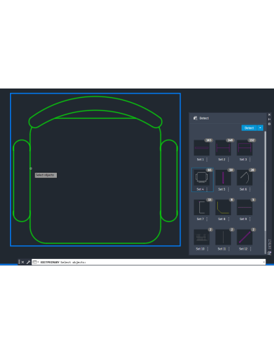The width and height of the screenshot is (274, 354).
Task: Toggle auto-hide on the Detect palette
Action: click(269, 119)
